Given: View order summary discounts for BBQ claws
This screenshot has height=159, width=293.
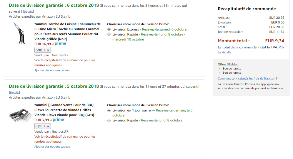Looking at the screenshot, I should click(x=65, y=137).
